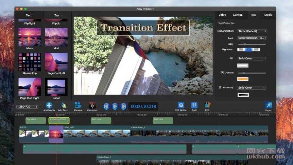Select the FlipUp transition
The image size is (293, 165).
(x=56, y=22)
